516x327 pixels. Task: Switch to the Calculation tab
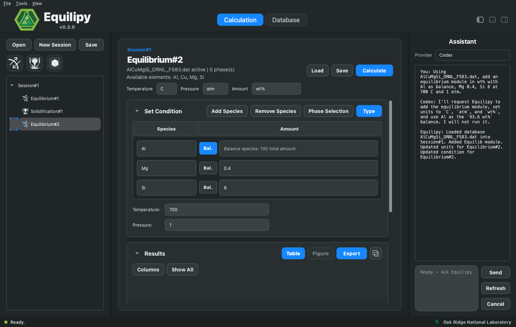click(240, 20)
